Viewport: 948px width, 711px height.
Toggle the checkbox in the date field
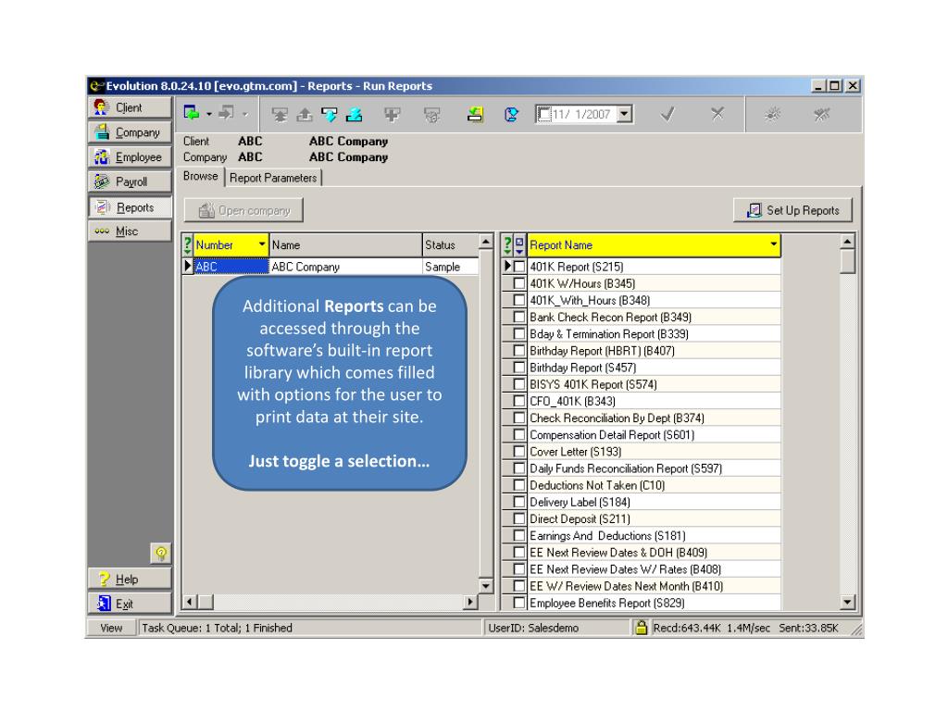point(544,114)
